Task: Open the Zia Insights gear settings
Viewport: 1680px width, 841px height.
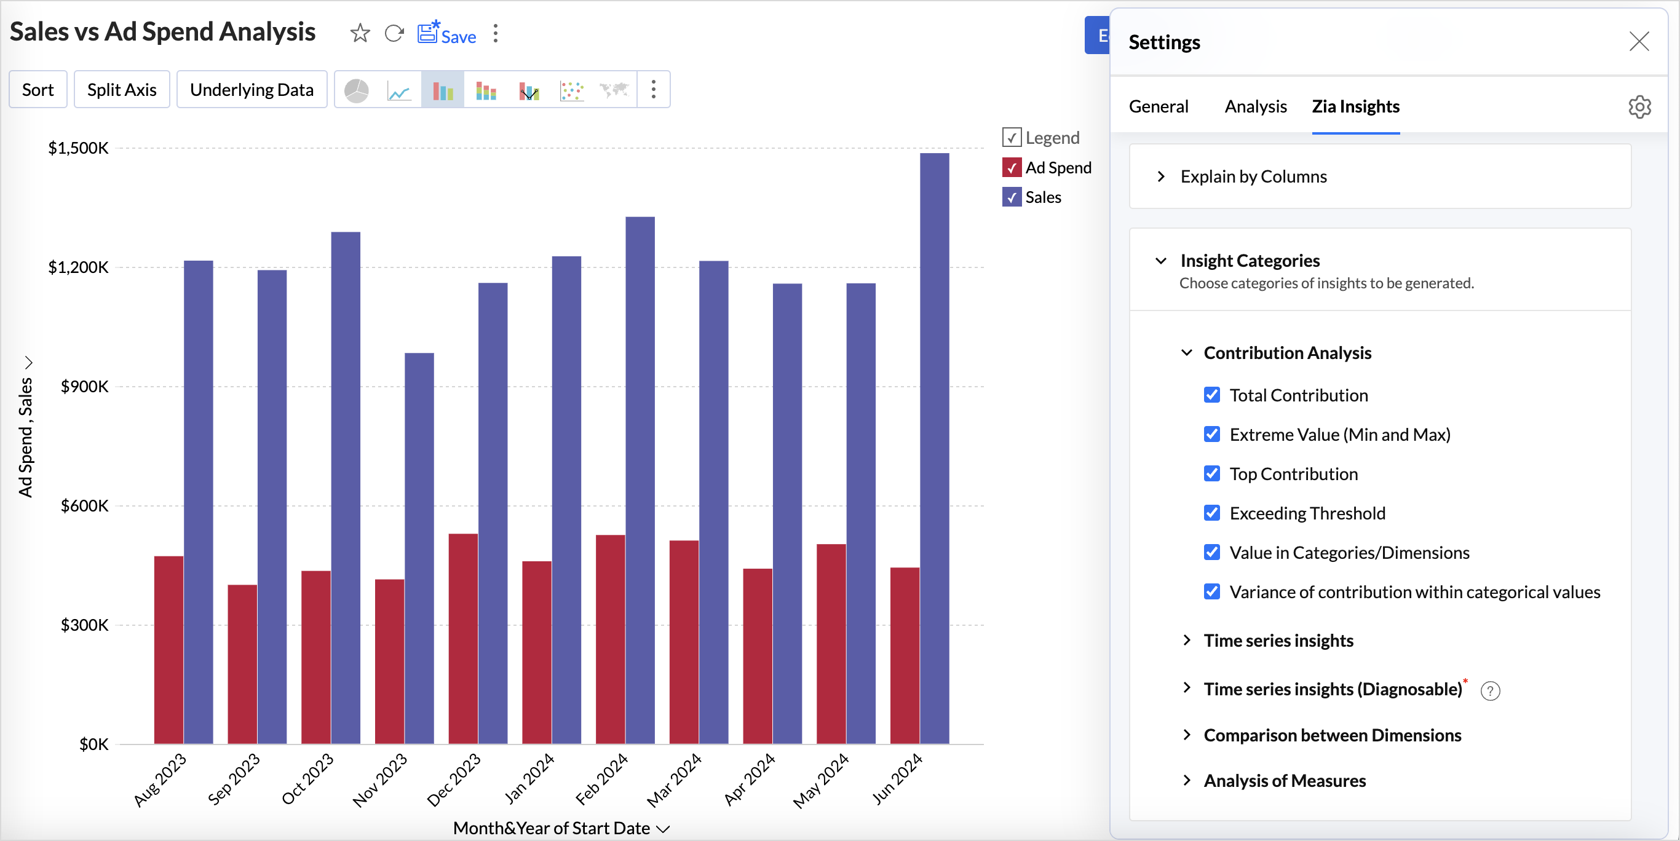Action: click(x=1639, y=107)
